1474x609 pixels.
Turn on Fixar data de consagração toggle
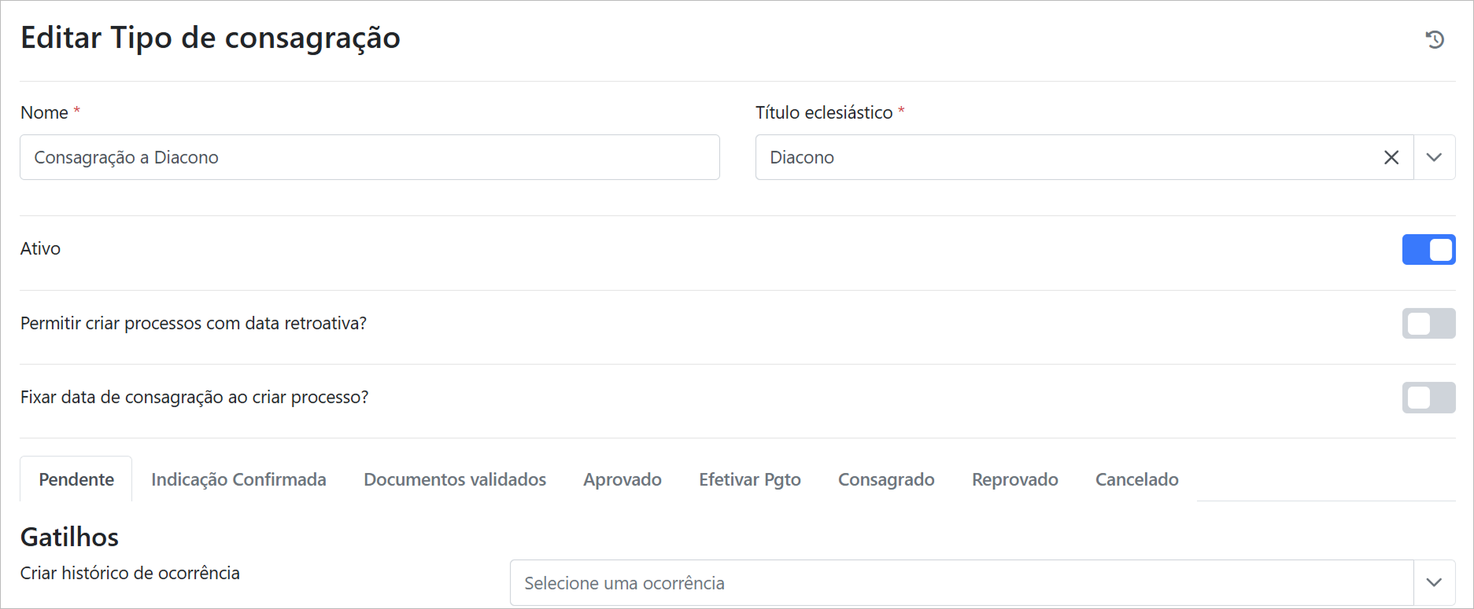point(1428,398)
